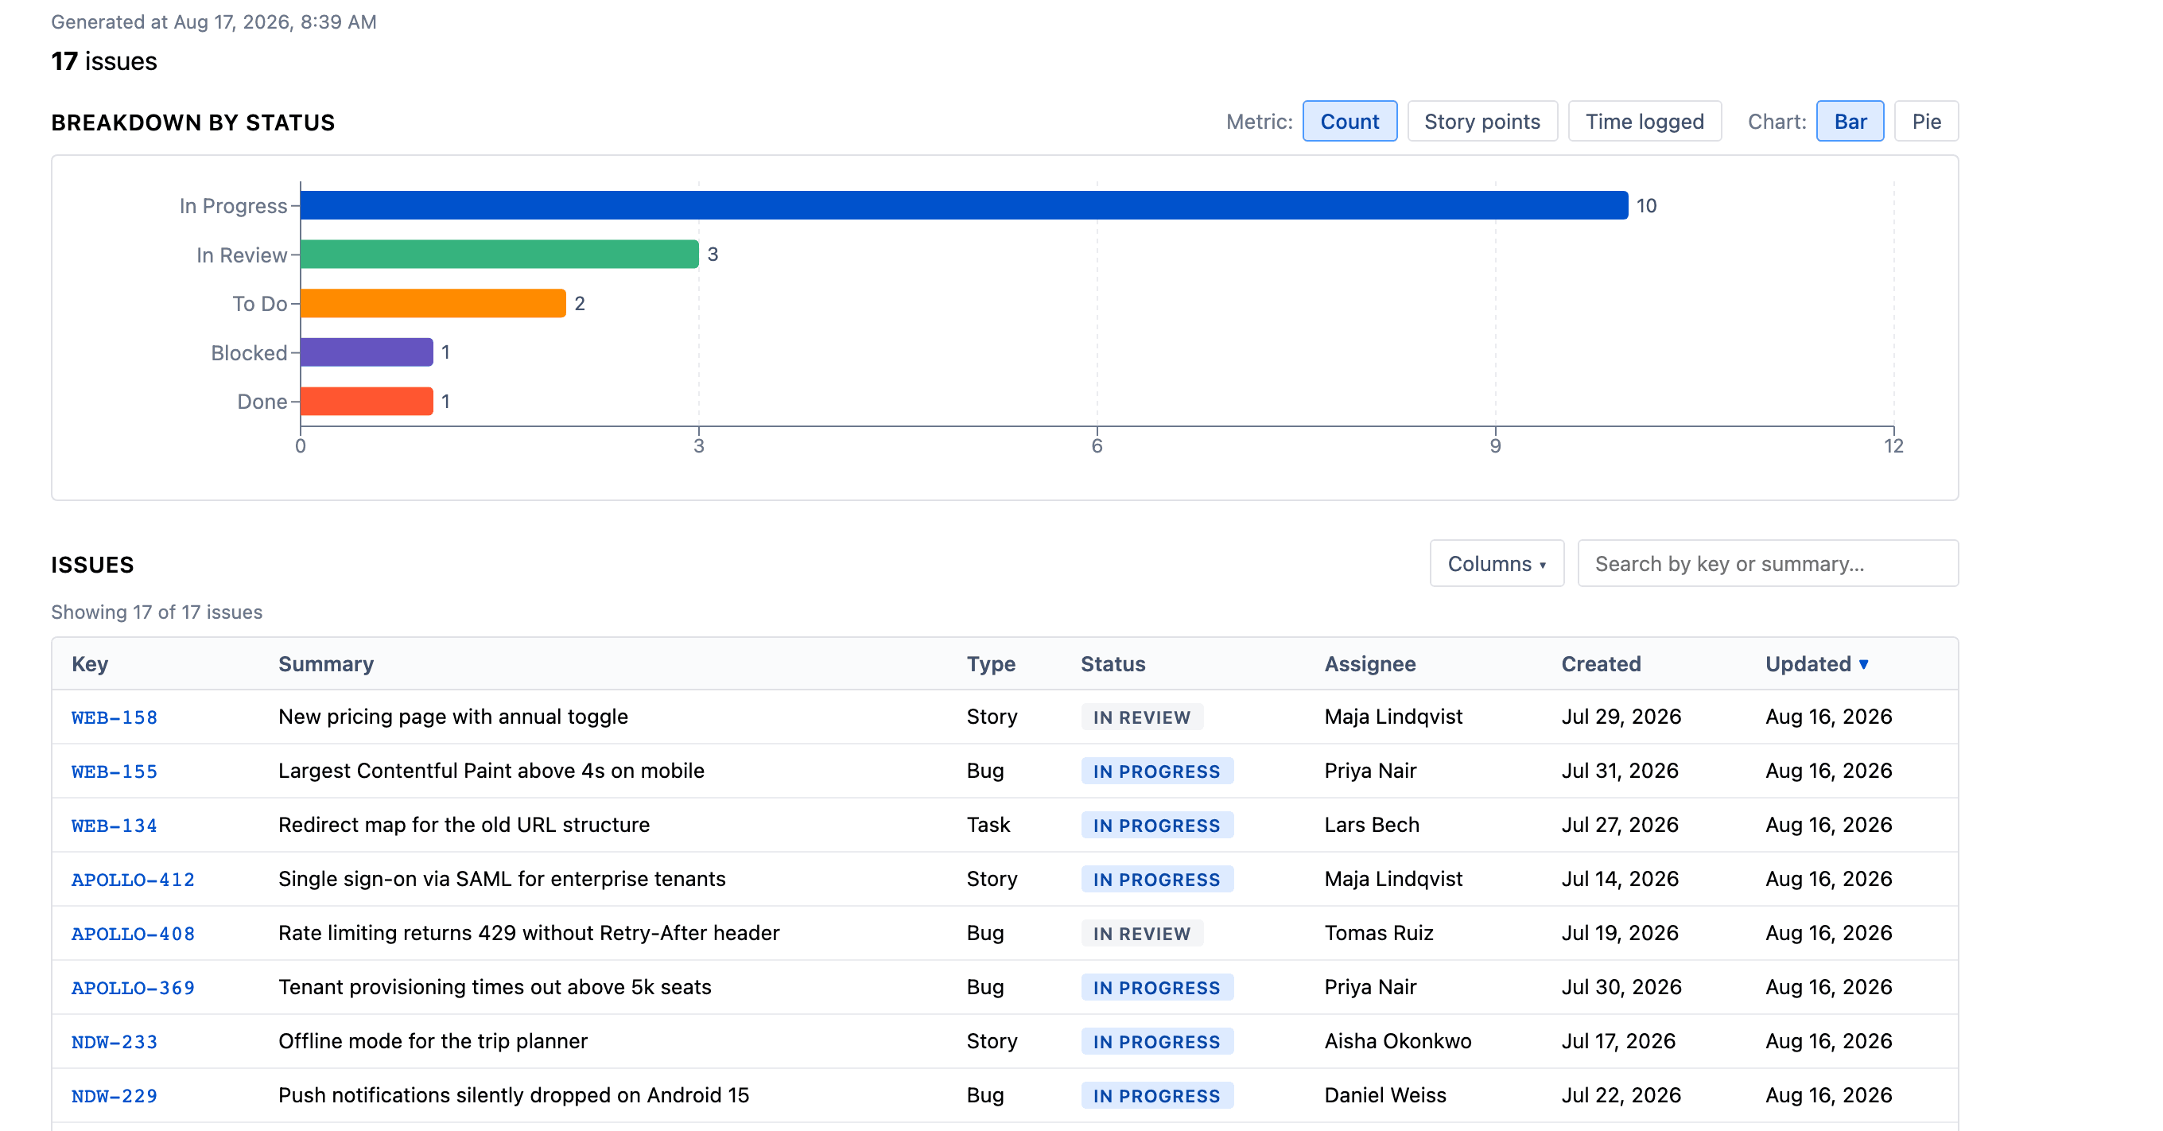Sort by the Type column header

coord(991,664)
